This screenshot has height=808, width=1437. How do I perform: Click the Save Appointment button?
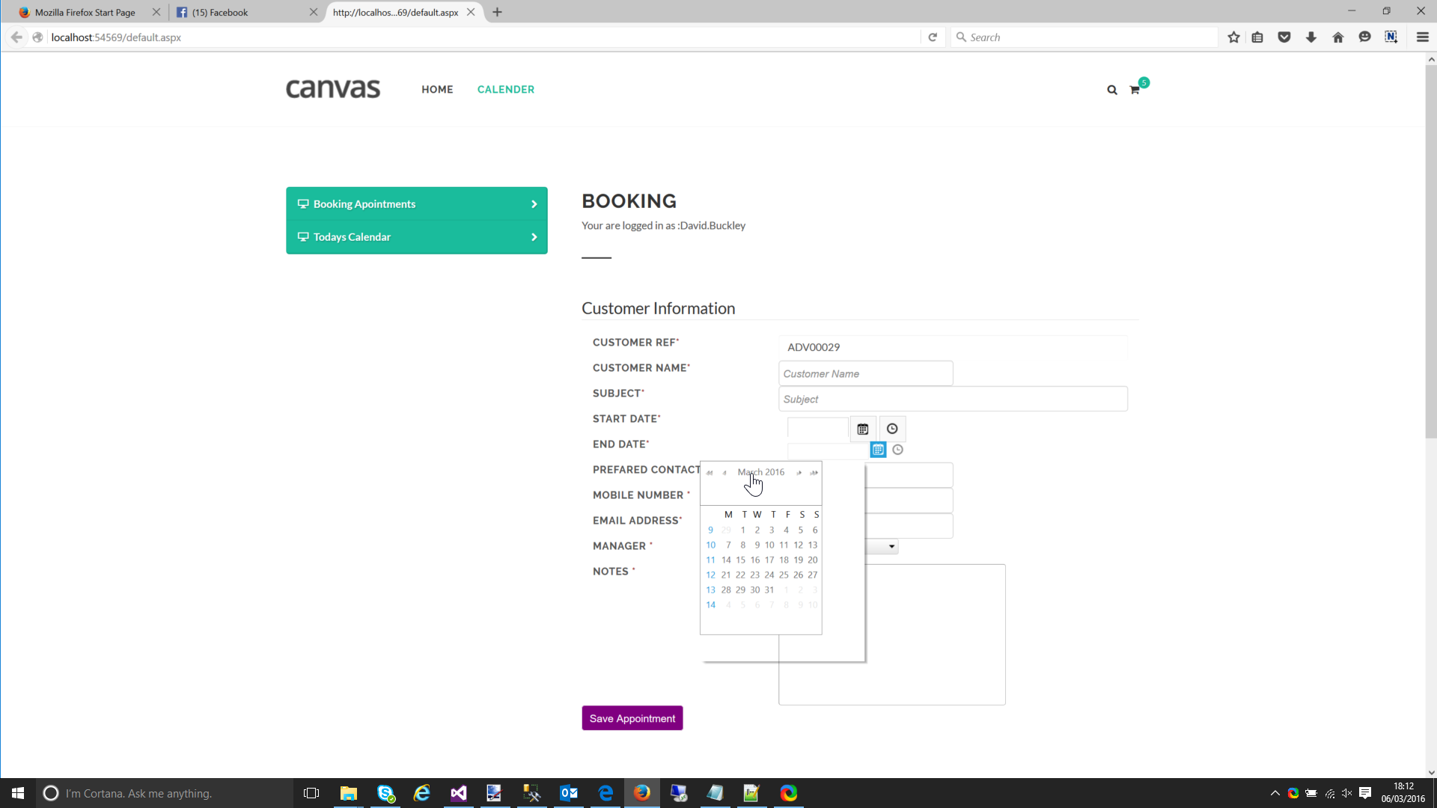point(632,718)
